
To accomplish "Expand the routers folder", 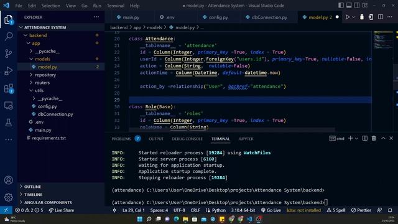I will point(61,83).
